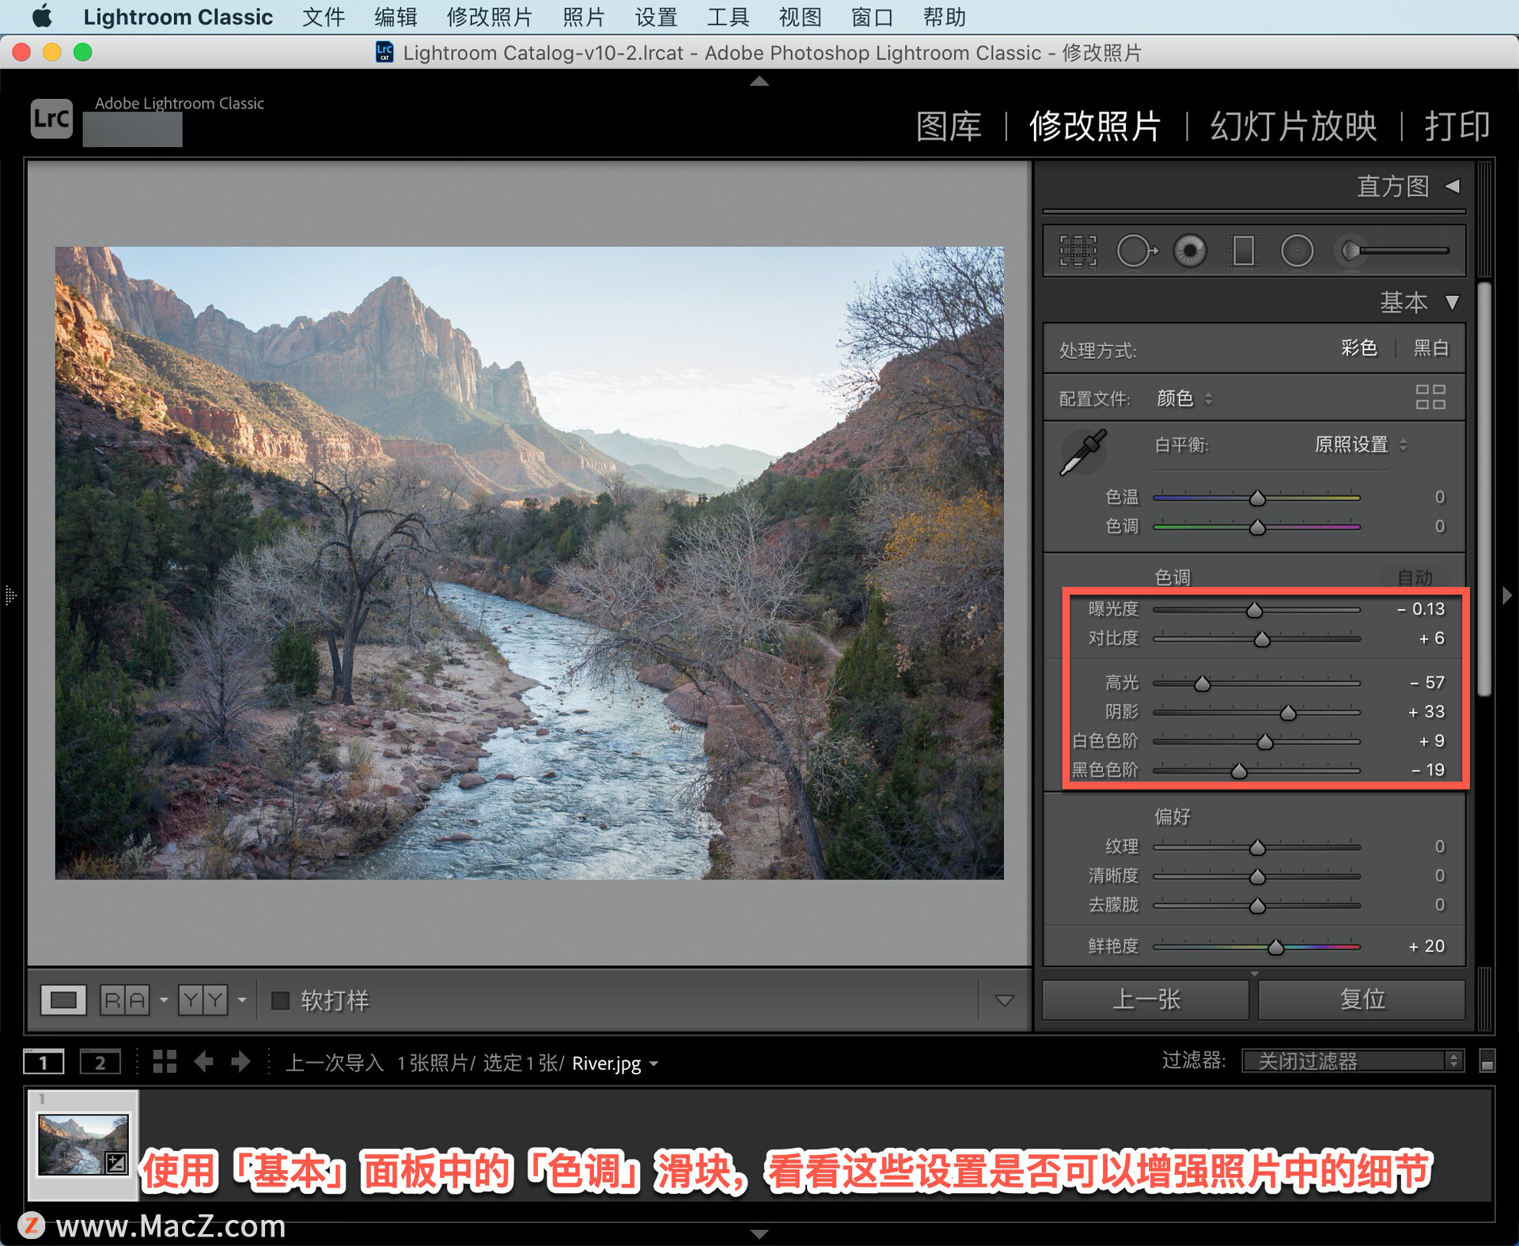Pick the White Balance eyedropper

click(1082, 453)
